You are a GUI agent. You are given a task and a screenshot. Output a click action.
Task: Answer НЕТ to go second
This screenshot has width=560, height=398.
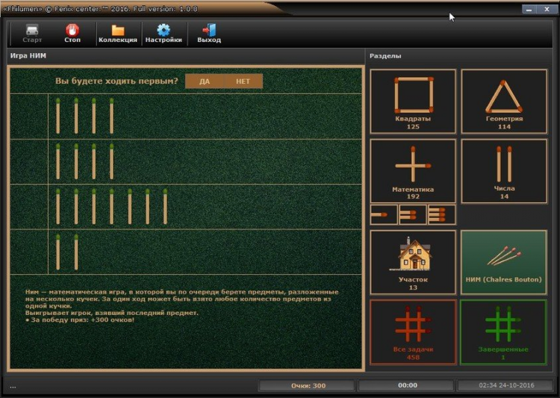[x=243, y=81]
